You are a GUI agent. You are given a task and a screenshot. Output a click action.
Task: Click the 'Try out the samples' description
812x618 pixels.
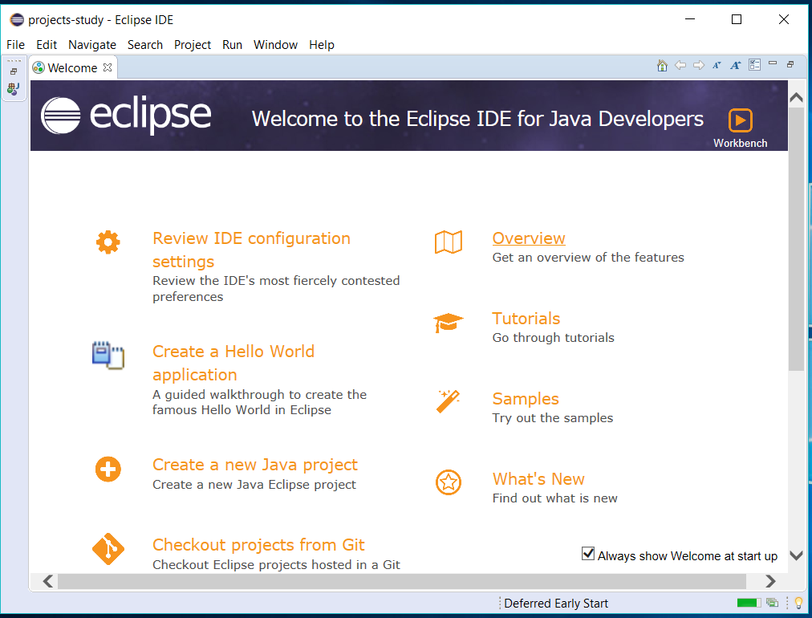pos(553,418)
